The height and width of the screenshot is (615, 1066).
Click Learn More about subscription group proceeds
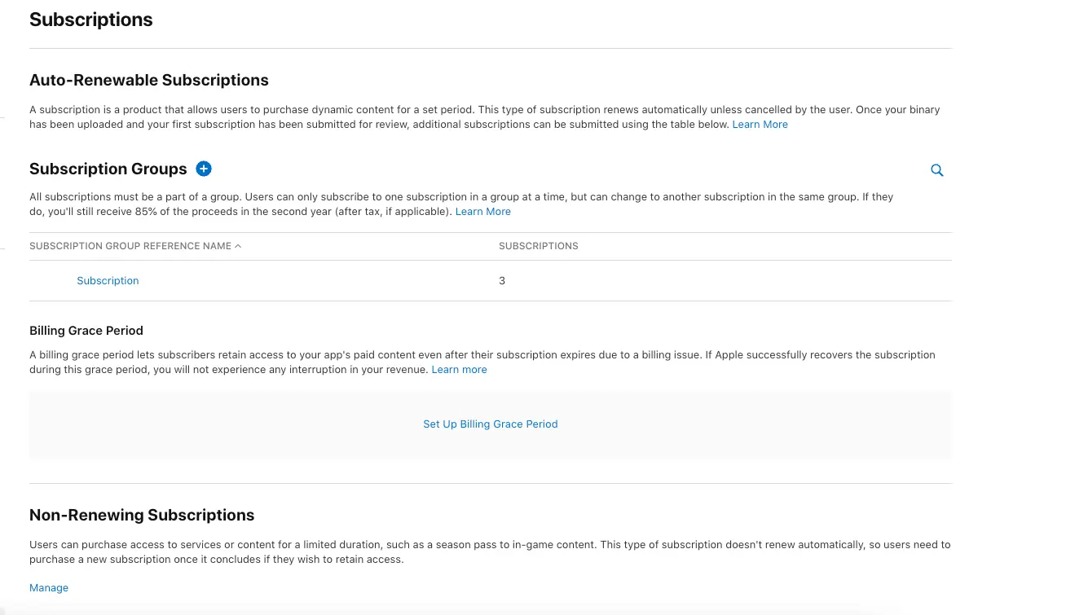click(x=482, y=211)
